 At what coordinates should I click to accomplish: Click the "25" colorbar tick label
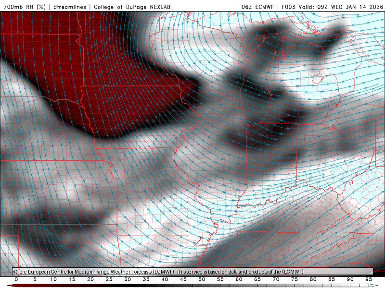[109, 279]
